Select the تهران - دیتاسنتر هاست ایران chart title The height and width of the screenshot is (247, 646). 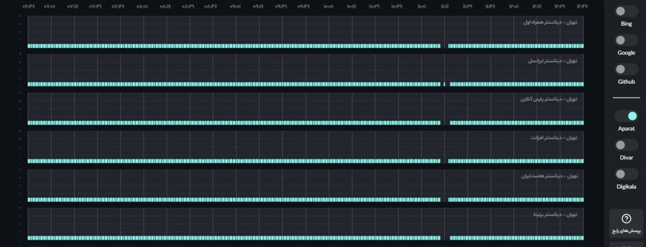[x=549, y=176]
